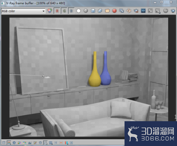Show the corrections control window icon
This screenshot has width=177, height=146.
4,143
